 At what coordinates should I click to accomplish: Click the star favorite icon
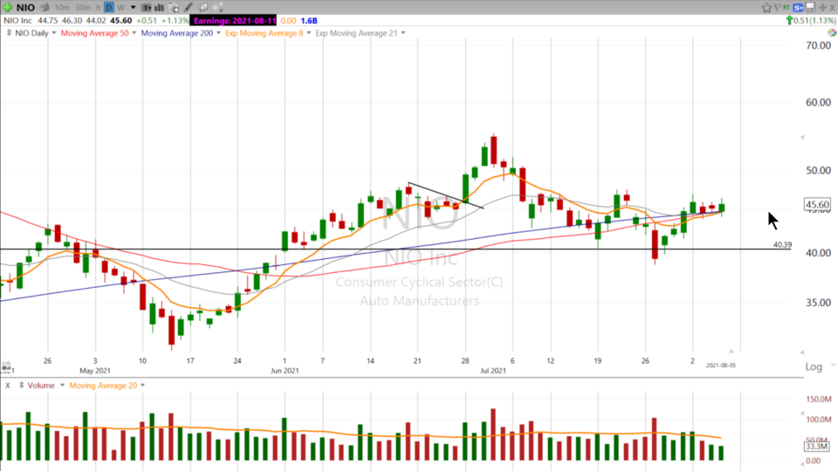(x=766, y=8)
